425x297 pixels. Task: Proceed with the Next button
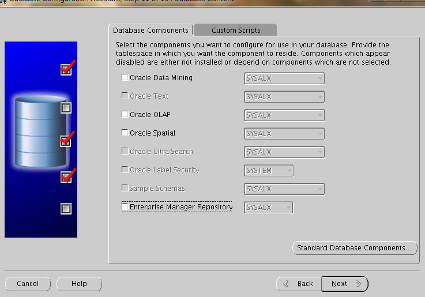pos(345,284)
